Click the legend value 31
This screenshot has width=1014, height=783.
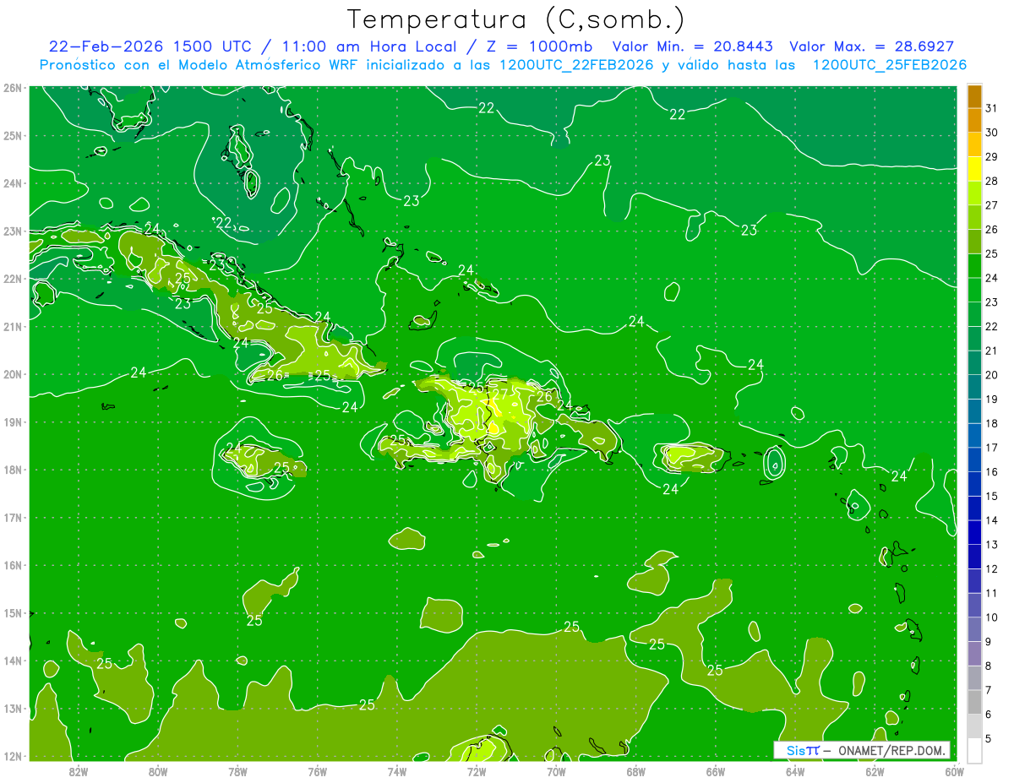[x=990, y=108]
